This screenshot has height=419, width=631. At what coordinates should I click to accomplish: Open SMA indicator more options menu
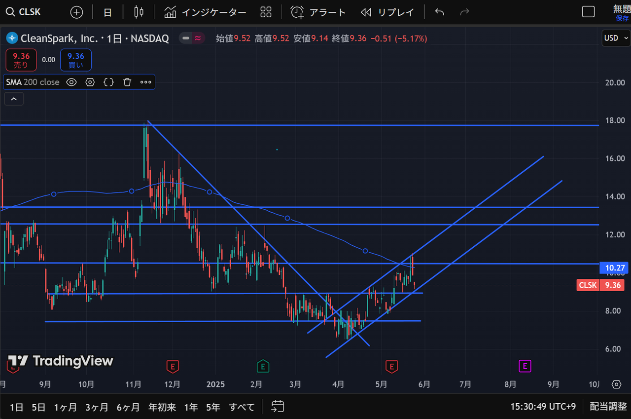[x=145, y=82]
